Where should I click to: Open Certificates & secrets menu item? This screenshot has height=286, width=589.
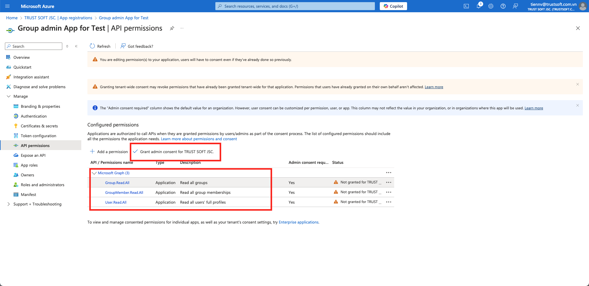click(39, 126)
